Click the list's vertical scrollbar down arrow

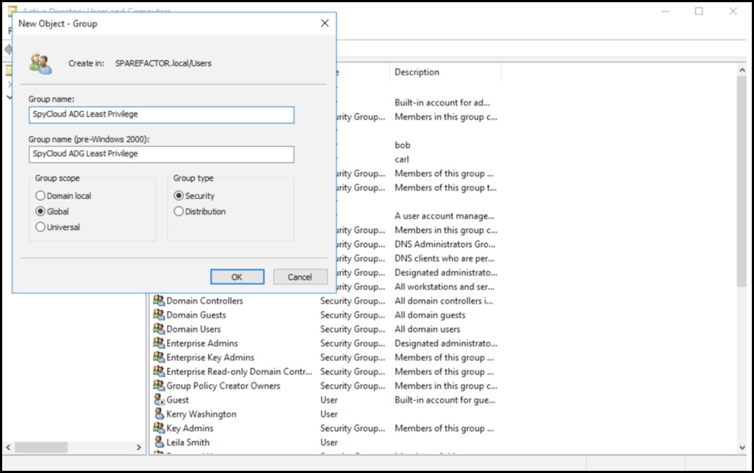pos(741,447)
